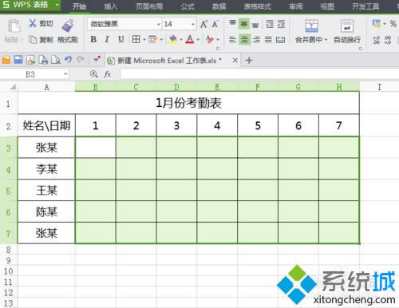Click the Wrap Text icon

(x=347, y=26)
